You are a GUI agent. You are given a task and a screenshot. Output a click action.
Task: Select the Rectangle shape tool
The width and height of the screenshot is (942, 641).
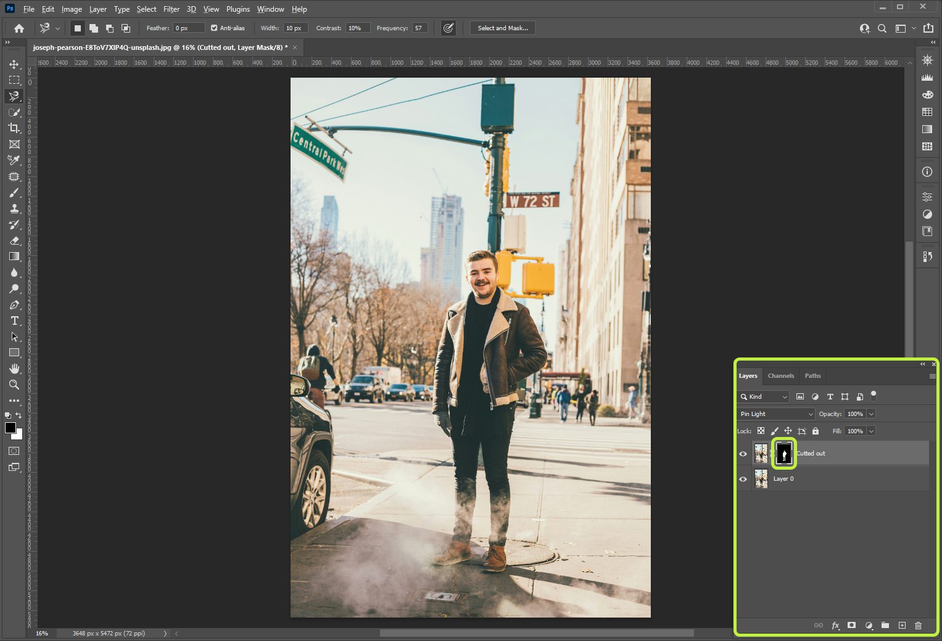[14, 353]
